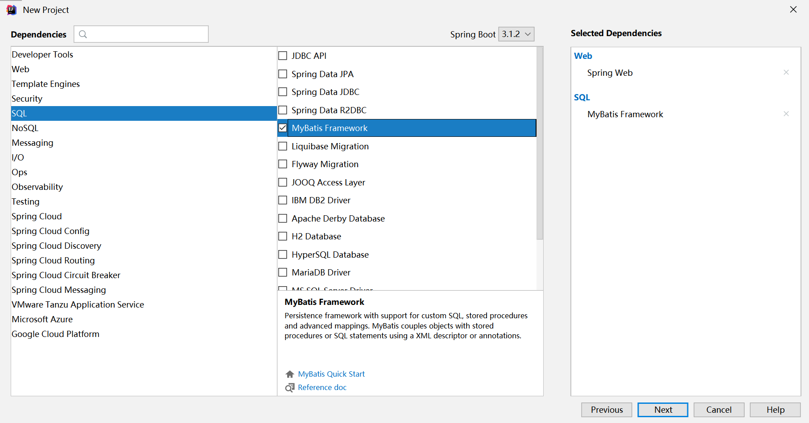Tick the JOOQ Access Layer checkbox
809x423 pixels.
(283, 182)
